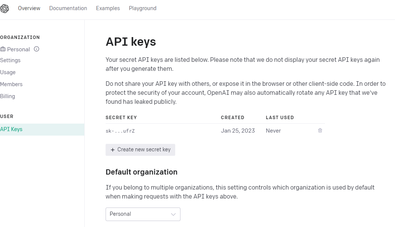Screen dimensions: 395x227
Task: Click the USER sidebar label
Action: (7, 116)
